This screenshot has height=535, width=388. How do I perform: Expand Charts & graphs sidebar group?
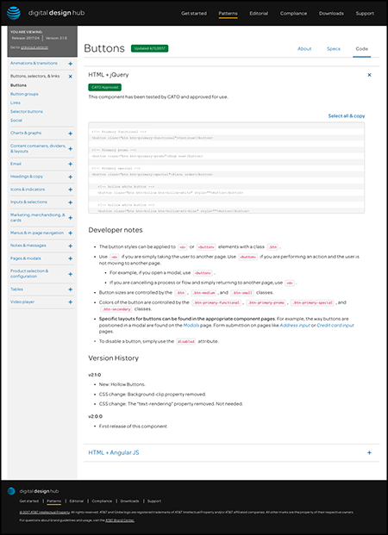click(x=71, y=134)
